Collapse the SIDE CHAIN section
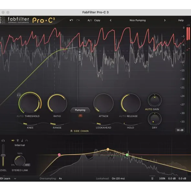The image size is (191, 191). tap(79, 131)
